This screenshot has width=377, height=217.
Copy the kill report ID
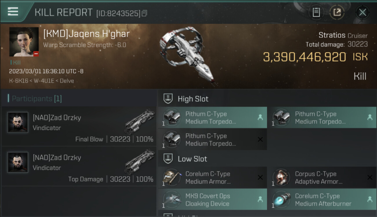(144, 13)
